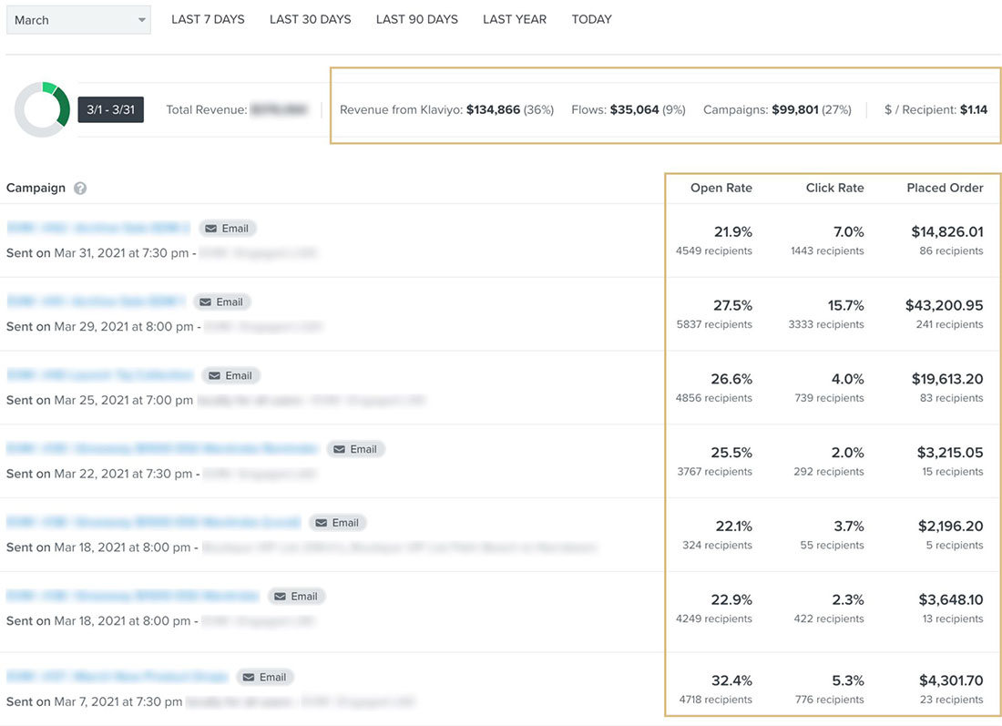Click Email badge on Mar 25 campaign
1002x726 pixels.
[x=231, y=375]
